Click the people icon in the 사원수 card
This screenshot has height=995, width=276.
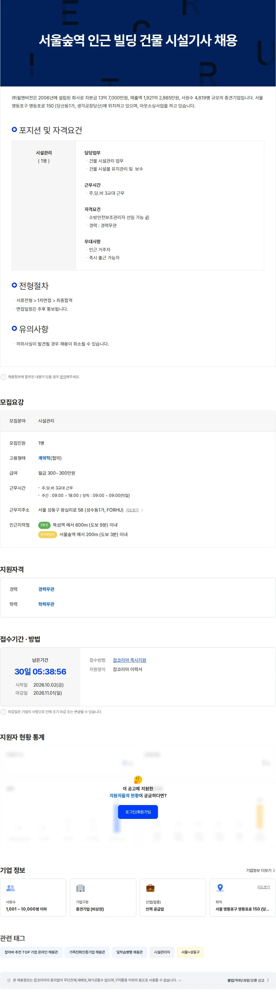[x=11, y=888]
